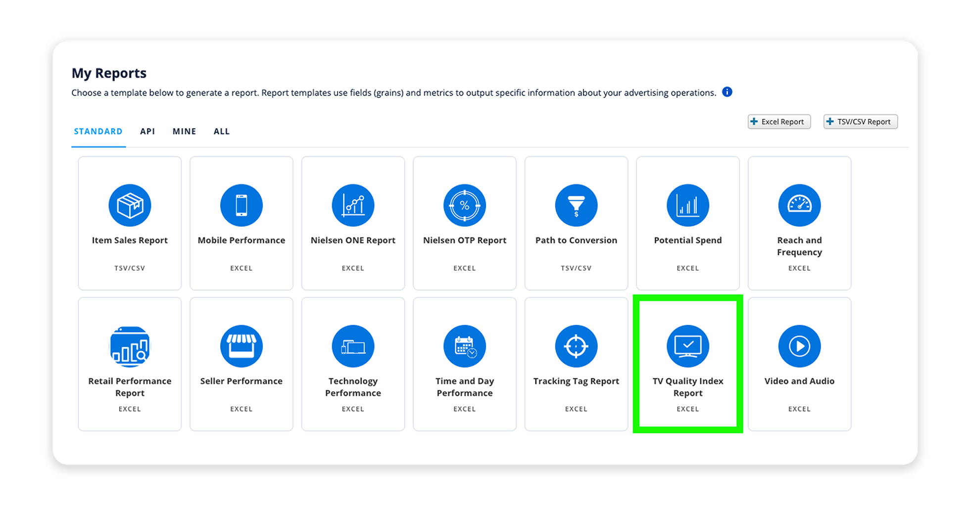
Task: Select the Nielsen ONE Report chart icon
Action: pos(353,205)
